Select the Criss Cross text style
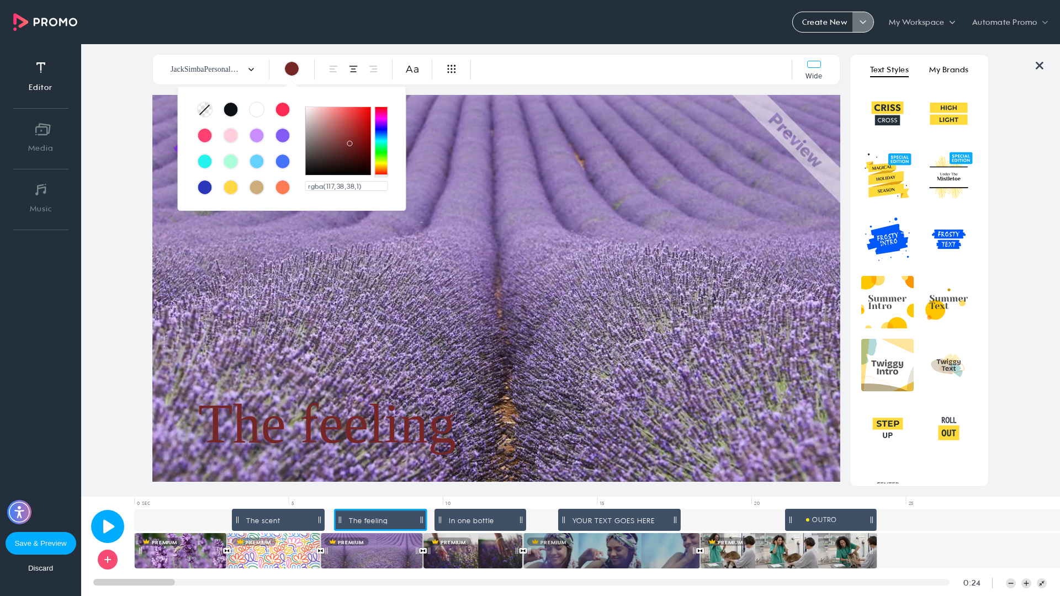1060x596 pixels. click(887, 114)
